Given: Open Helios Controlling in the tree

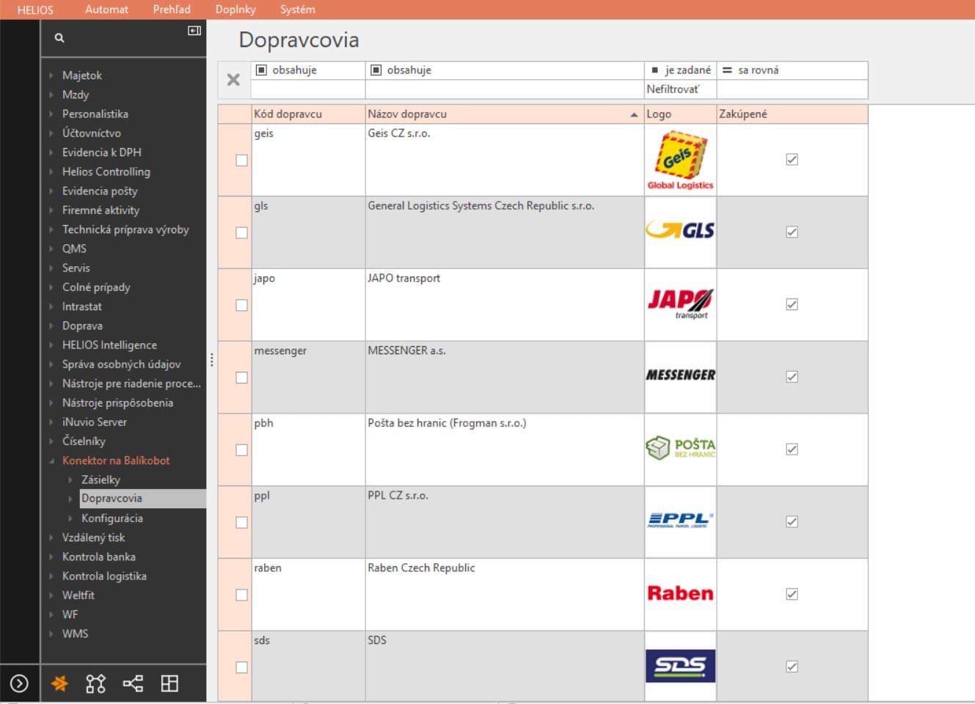Looking at the screenshot, I should point(106,172).
